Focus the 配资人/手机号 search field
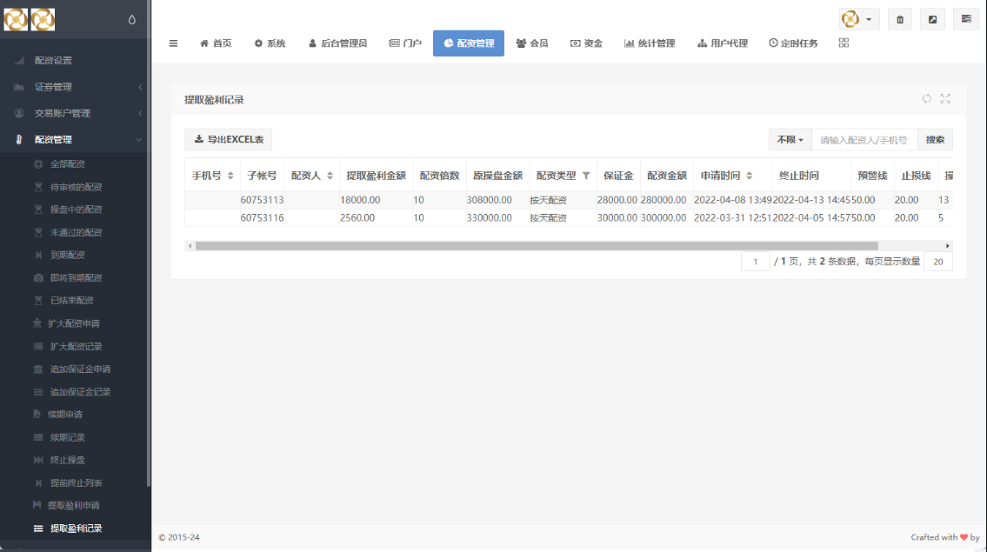 (x=864, y=140)
